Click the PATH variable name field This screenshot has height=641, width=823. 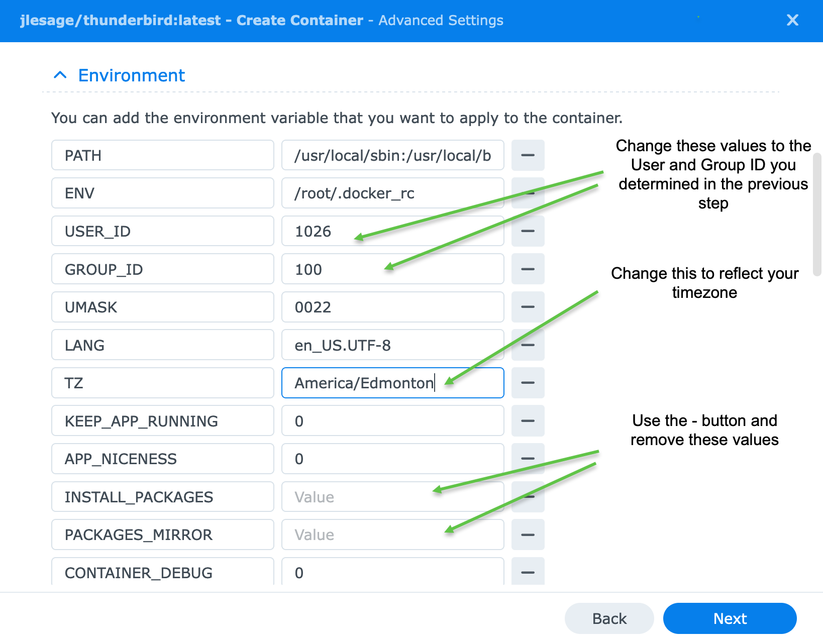click(x=163, y=155)
